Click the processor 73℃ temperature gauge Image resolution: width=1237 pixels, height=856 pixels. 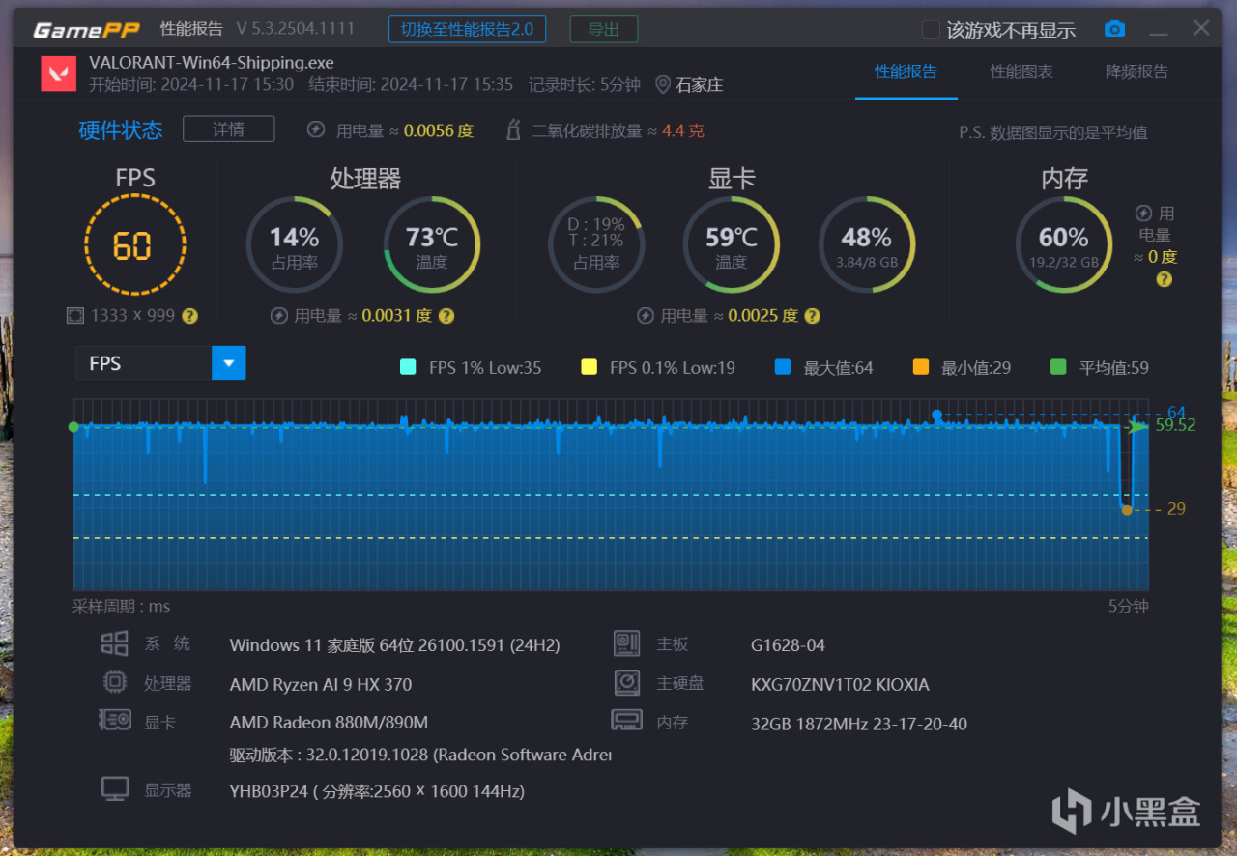tap(432, 244)
